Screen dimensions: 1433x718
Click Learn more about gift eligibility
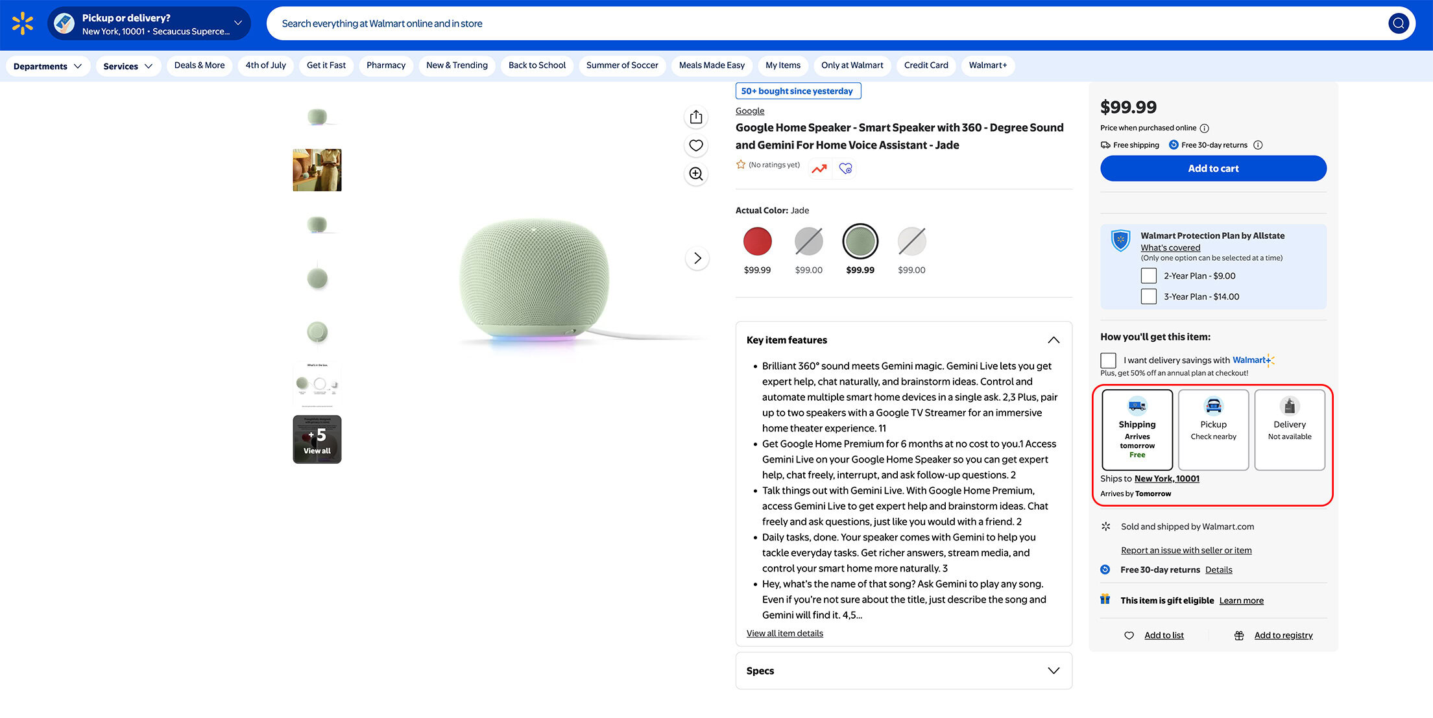pyautogui.click(x=1242, y=601)
